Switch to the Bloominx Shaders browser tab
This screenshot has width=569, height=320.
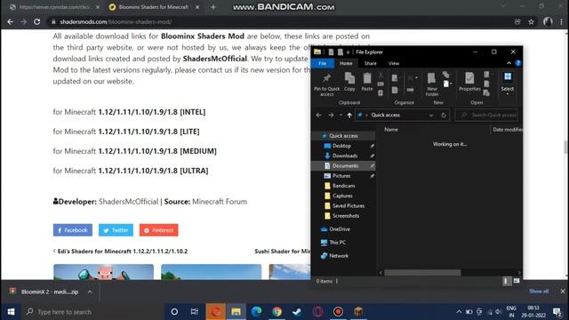[154, 7]
